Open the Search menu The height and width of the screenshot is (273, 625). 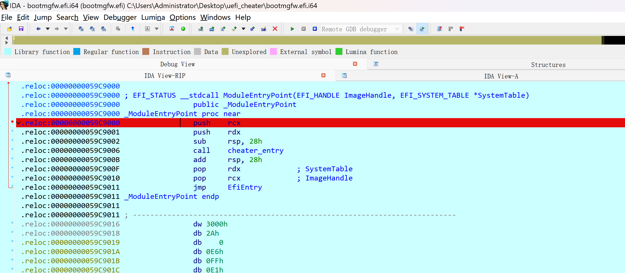tap(67, 18)
